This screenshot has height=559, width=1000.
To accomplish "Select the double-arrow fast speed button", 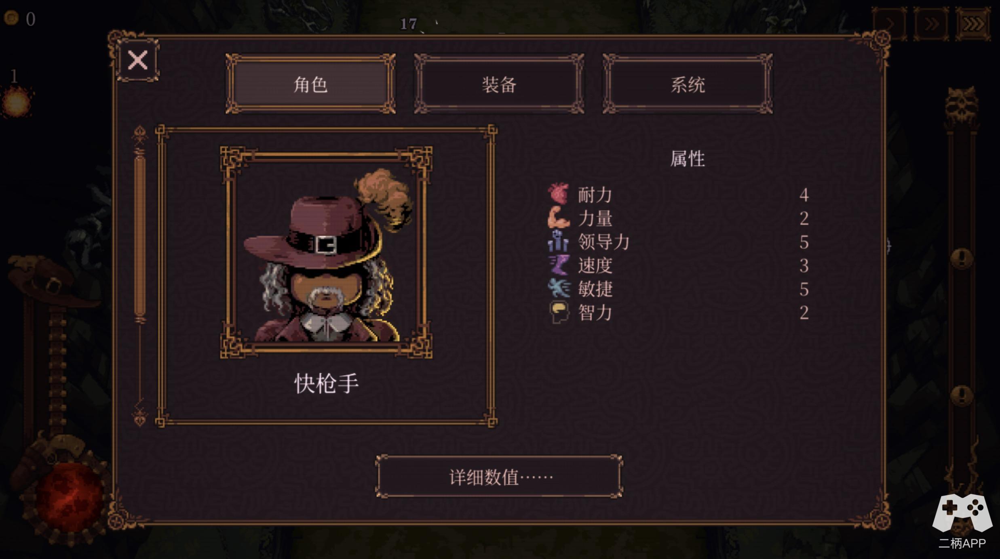I will pos(931,24).
